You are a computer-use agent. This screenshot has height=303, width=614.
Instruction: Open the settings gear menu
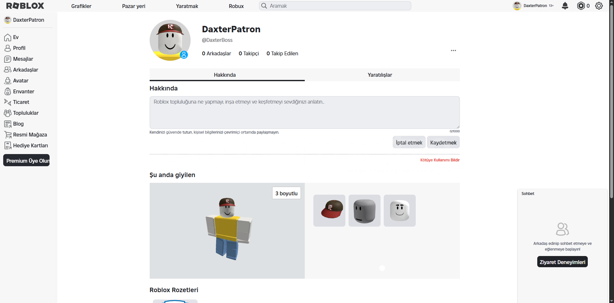[599, 6]
